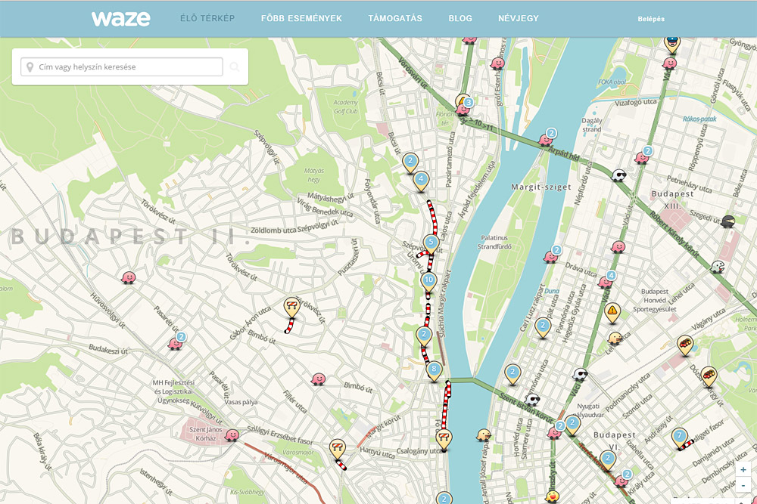Click road closure marker near Hattyú utca

(337, 447)
